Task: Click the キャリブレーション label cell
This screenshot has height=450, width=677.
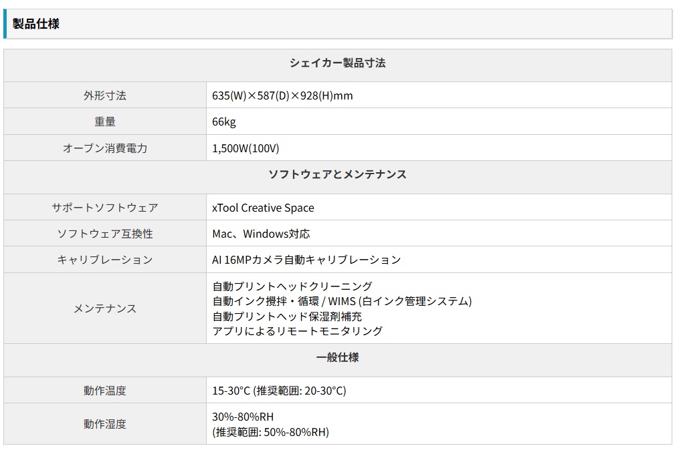Action: 105,260
